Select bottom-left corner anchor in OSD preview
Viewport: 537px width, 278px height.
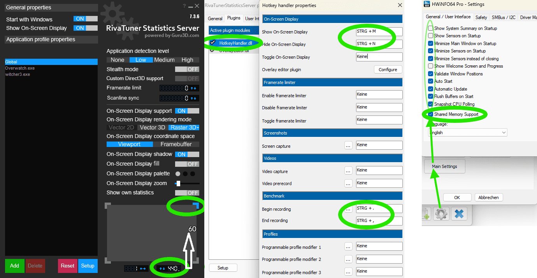pos(108,260)
